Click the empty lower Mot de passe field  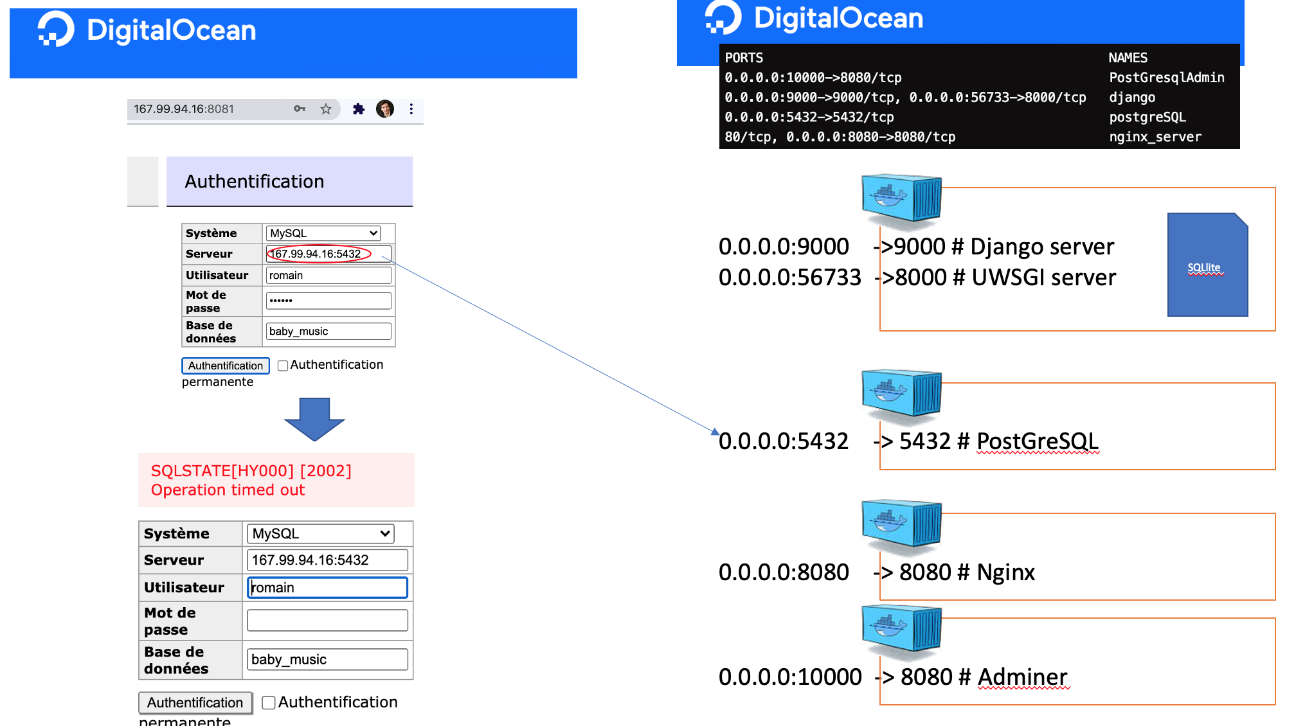point(327,620)
